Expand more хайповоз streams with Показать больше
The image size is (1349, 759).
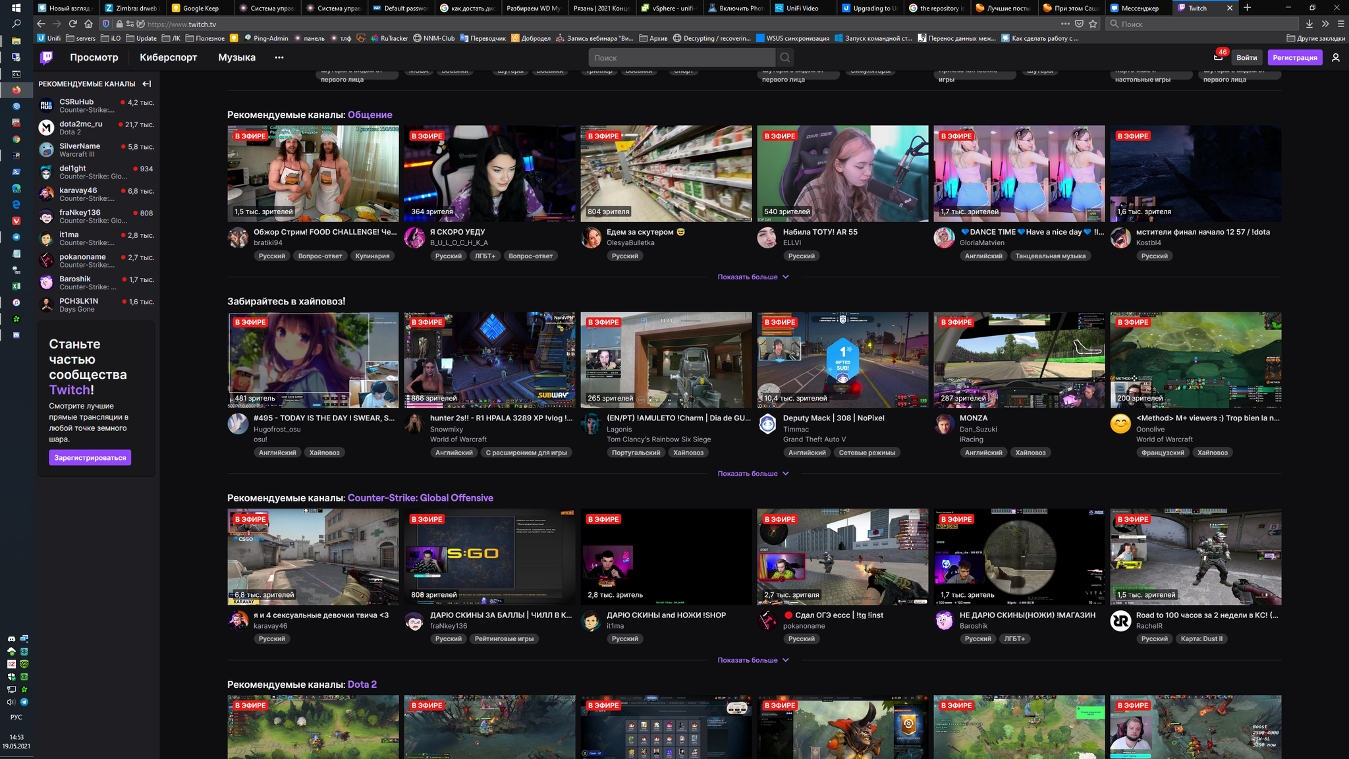(x=754, y=474)
